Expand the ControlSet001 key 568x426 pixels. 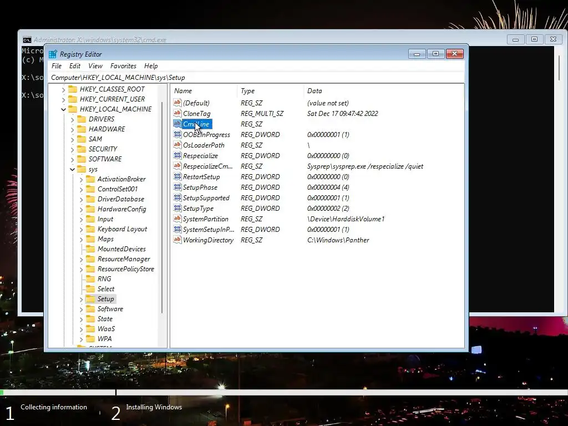[81, 189]
